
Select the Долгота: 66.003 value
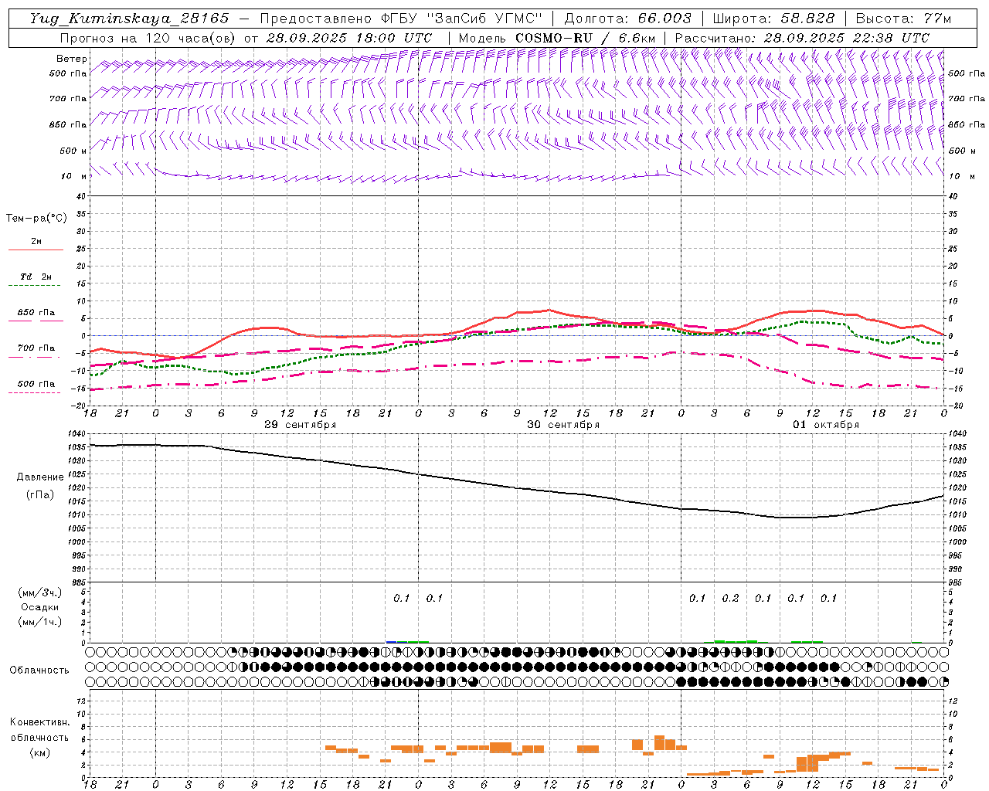pos(628,19)
